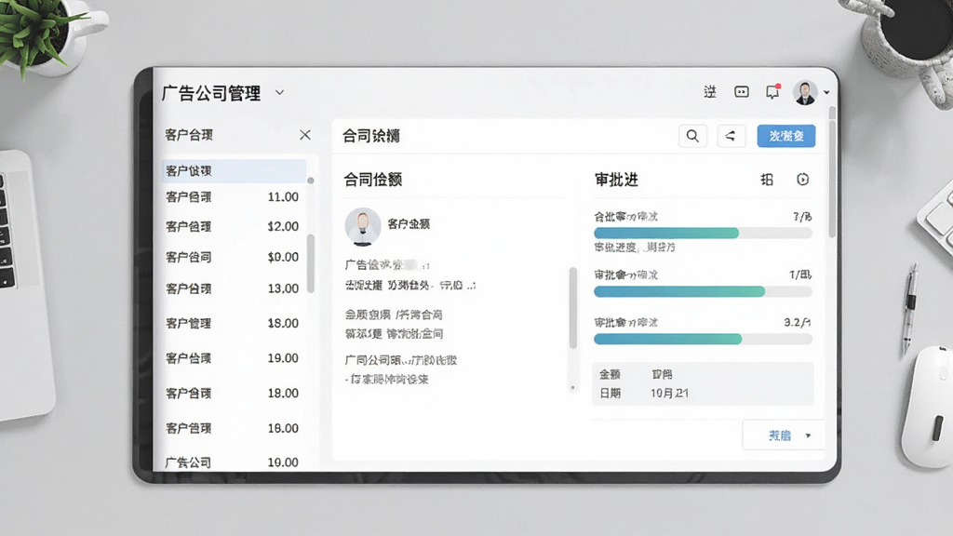Image resolution: width=953 pixels, height=536 pixels.
Task: Click the sidebar list scrollbar
Action: point(311,263)
